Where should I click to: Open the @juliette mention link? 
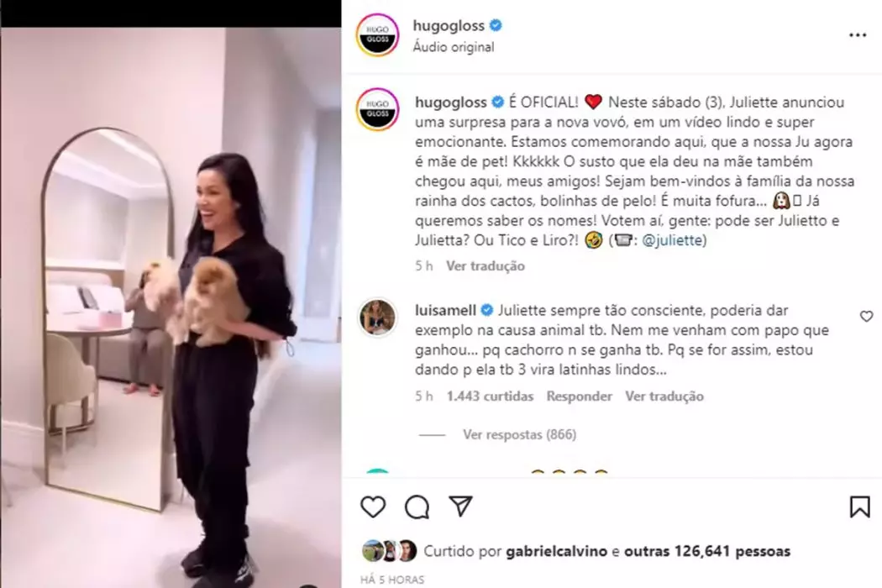tap(672, 240)
